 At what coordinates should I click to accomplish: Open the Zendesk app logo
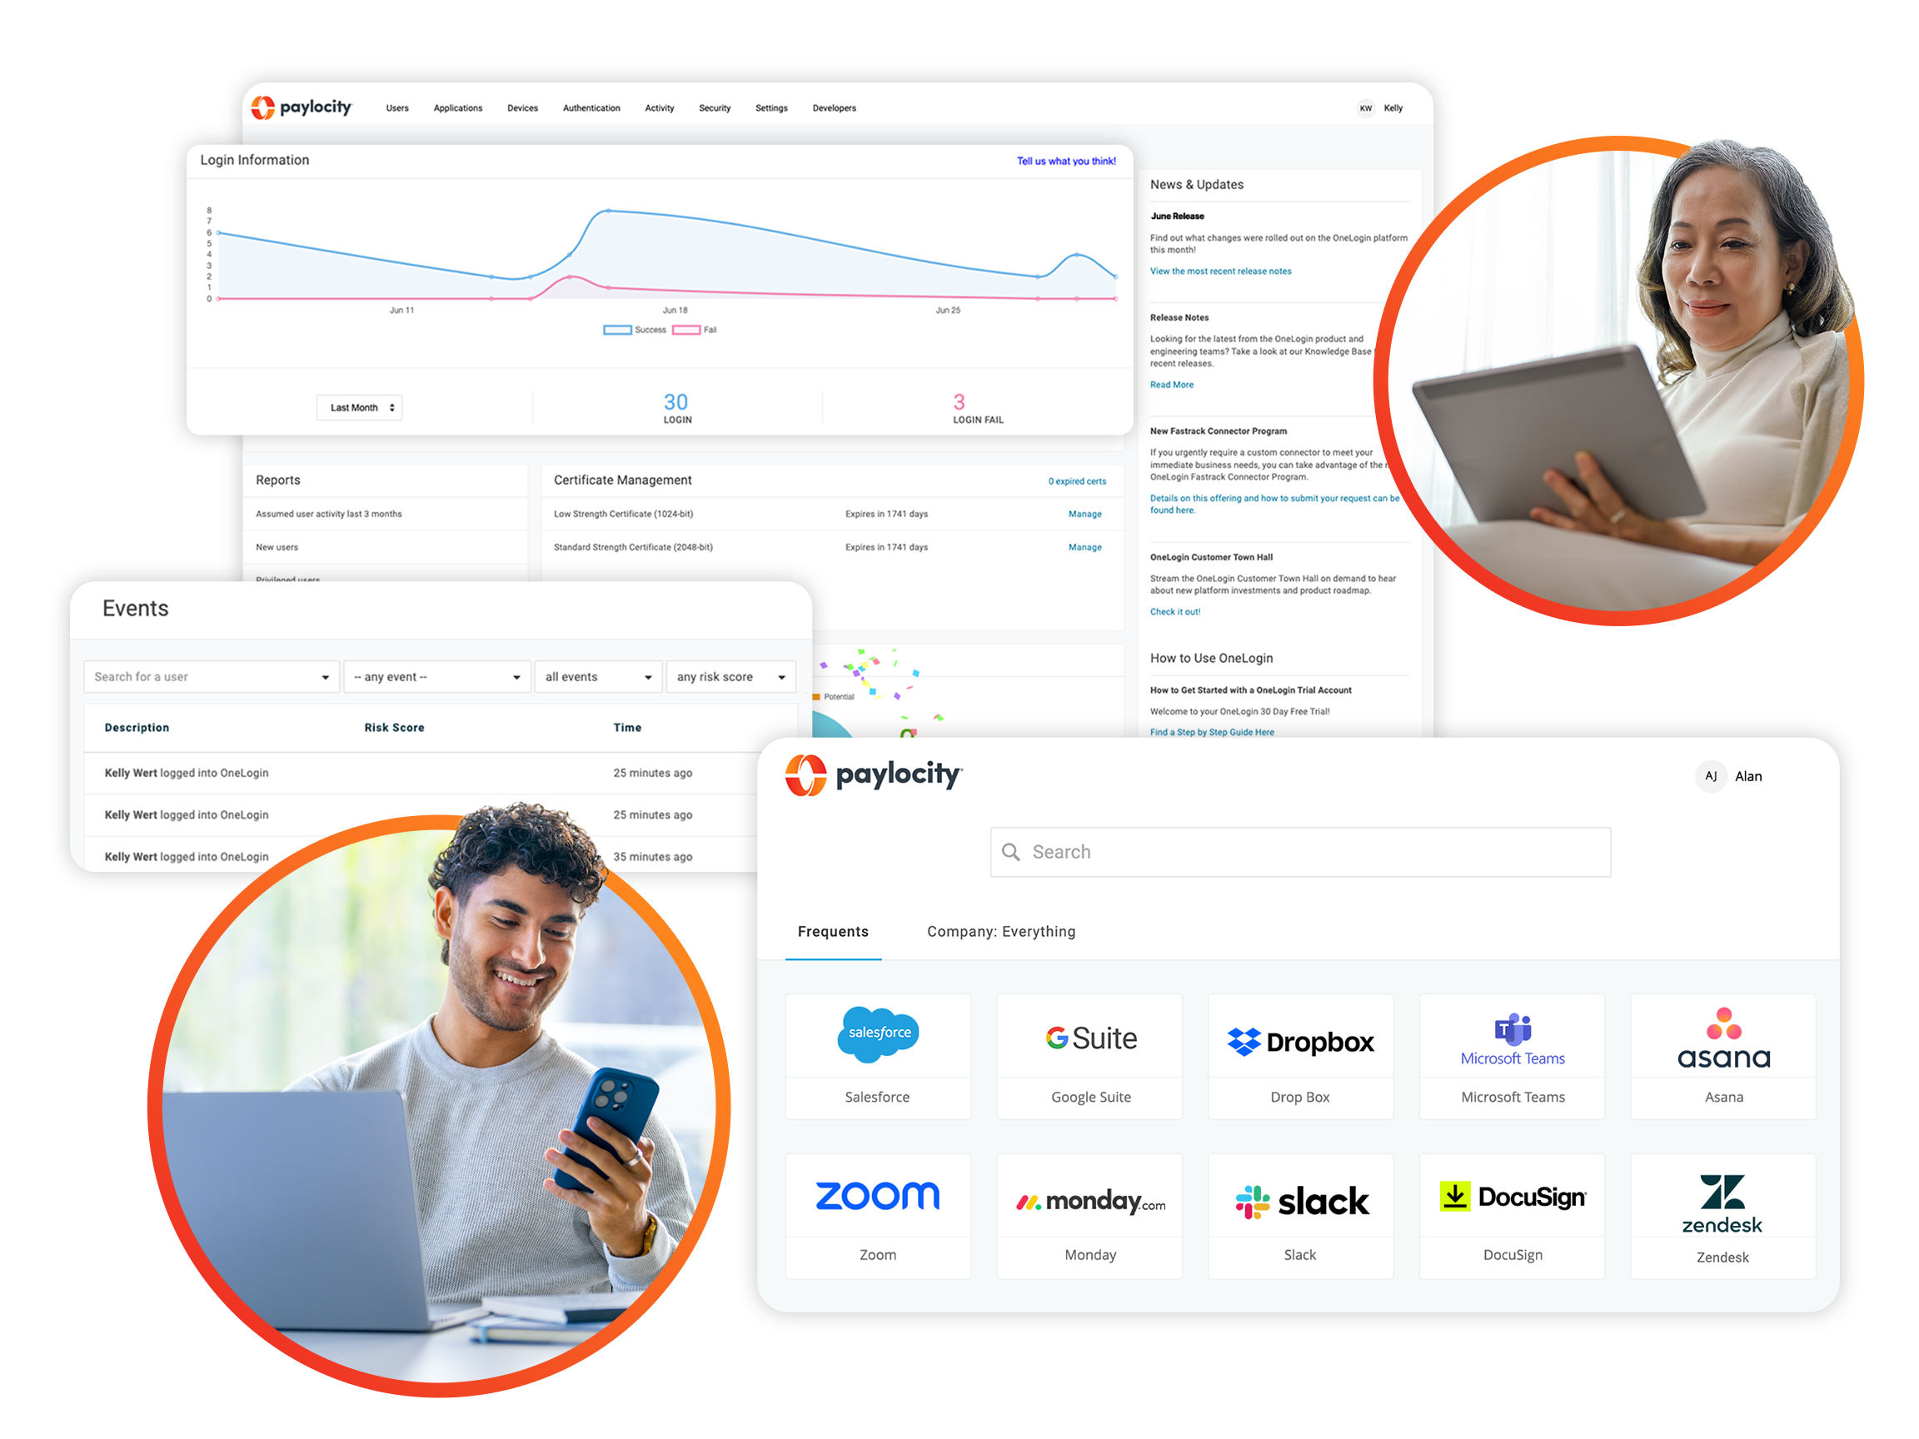pos(1722,1204)
